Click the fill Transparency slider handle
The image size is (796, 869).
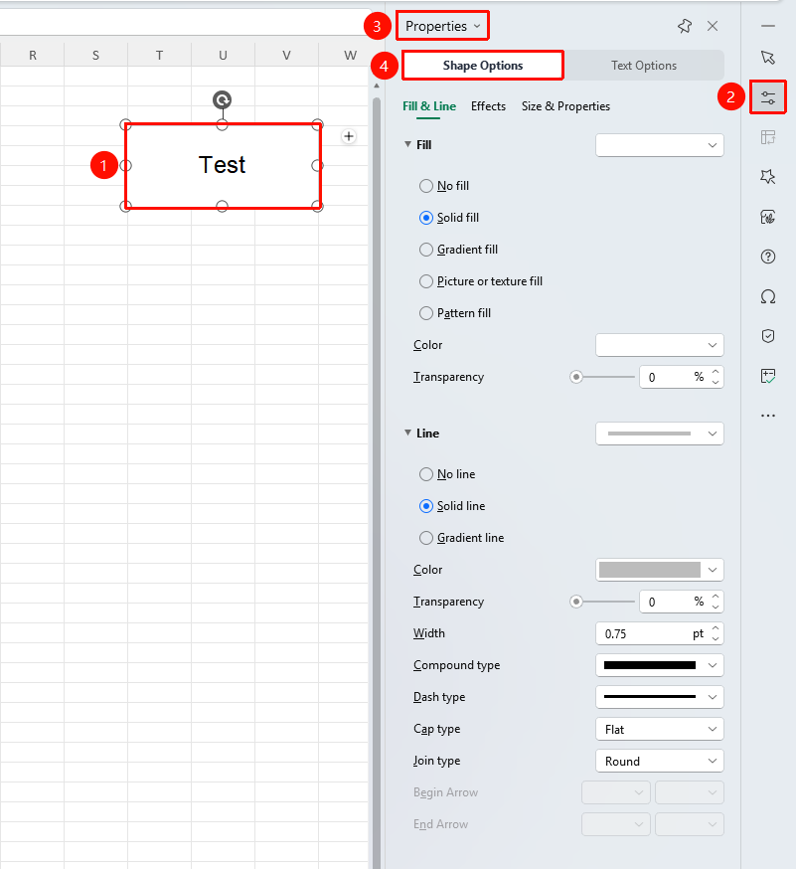576,377
